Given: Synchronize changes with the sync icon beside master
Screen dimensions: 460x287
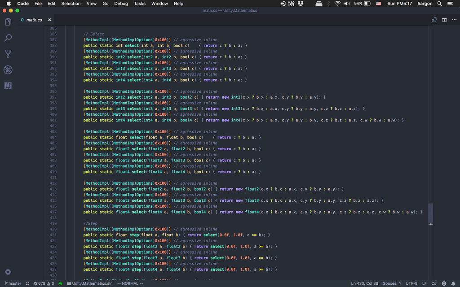Looking at the screenshot, I should pos(28,283).
